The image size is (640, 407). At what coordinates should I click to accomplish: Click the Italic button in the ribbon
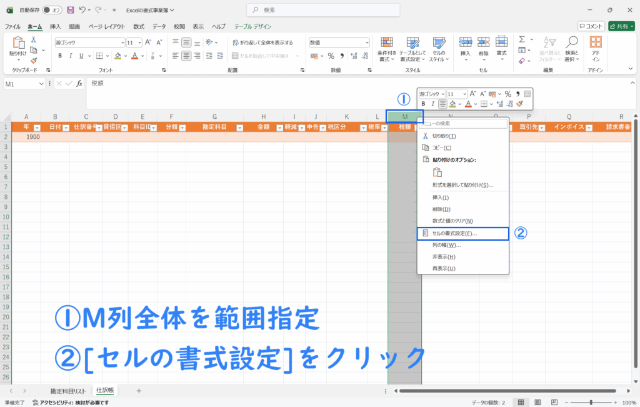(71, 56)
